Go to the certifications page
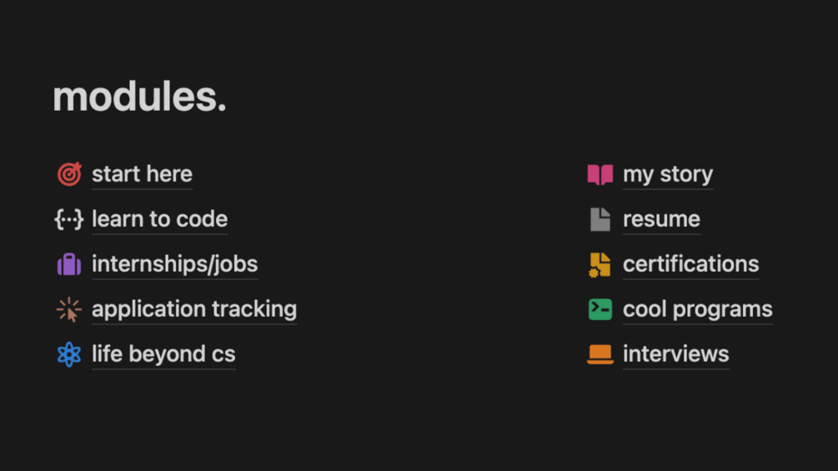Viewport: 838px width, 471px height. pos(691,264)
